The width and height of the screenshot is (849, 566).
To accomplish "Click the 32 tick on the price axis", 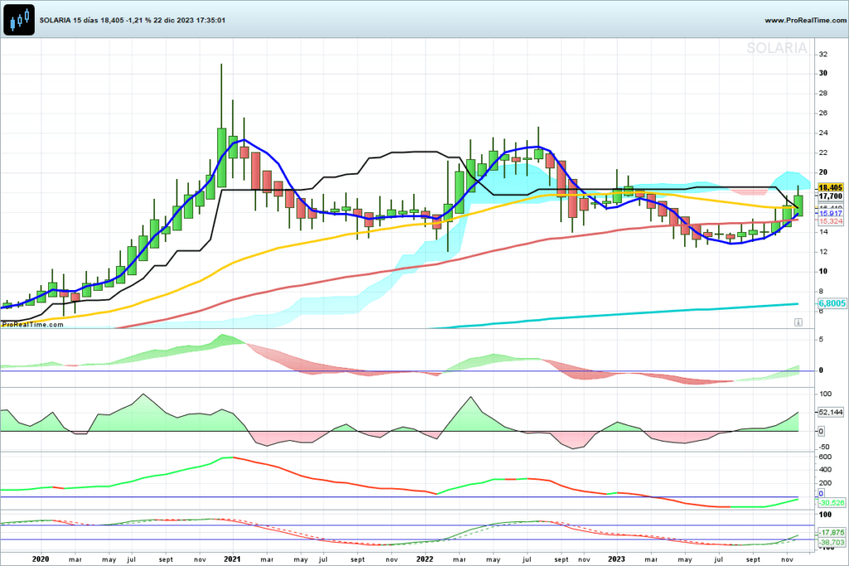I will 823,54.
